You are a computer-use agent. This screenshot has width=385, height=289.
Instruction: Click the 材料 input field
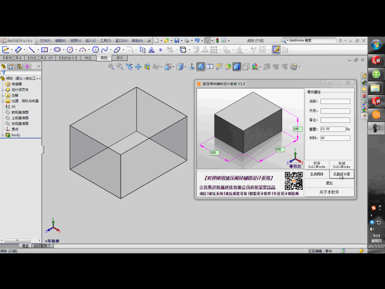[335, 138]
